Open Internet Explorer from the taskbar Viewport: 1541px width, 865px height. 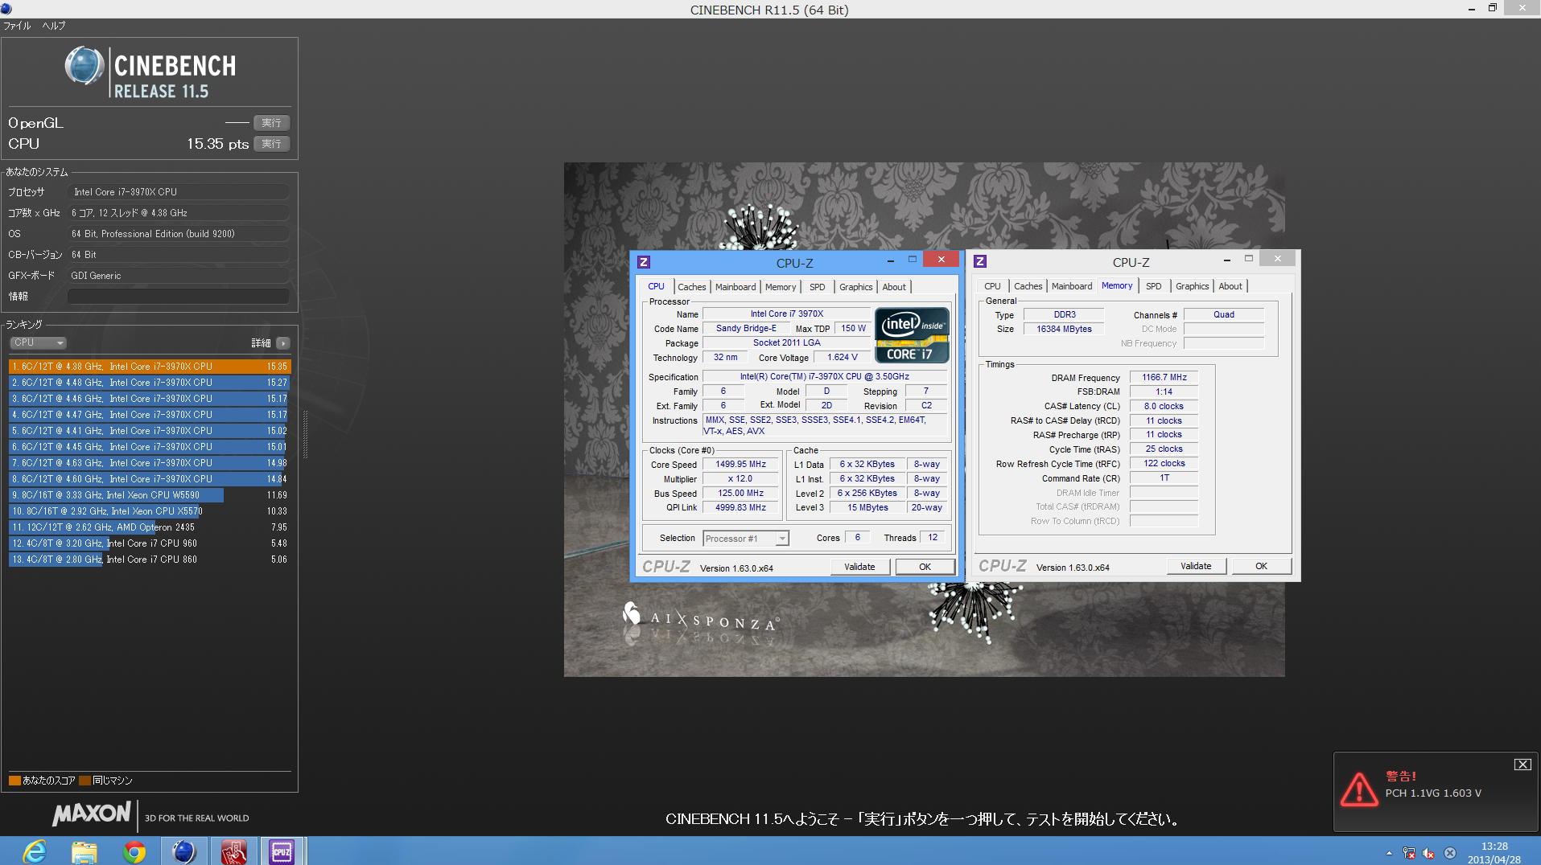click(34, 851)
